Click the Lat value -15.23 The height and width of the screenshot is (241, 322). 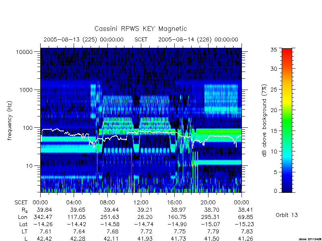pyautogui.click(x=244, y=224)
